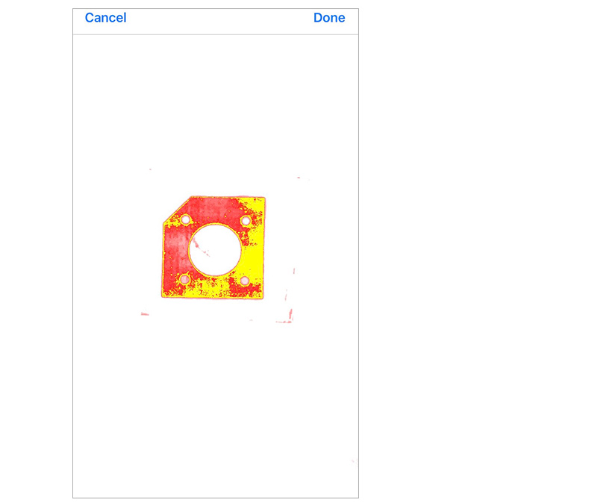
Task: Tap the Cancel button
Action: 105,17
